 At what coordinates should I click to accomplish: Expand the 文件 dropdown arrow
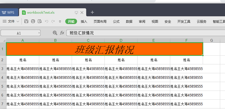pos(18,21)
